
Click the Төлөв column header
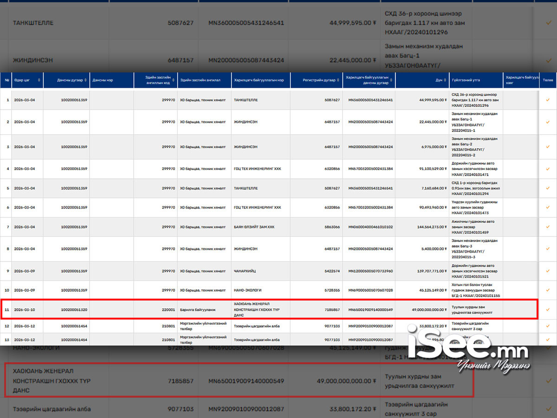[548, 80]
